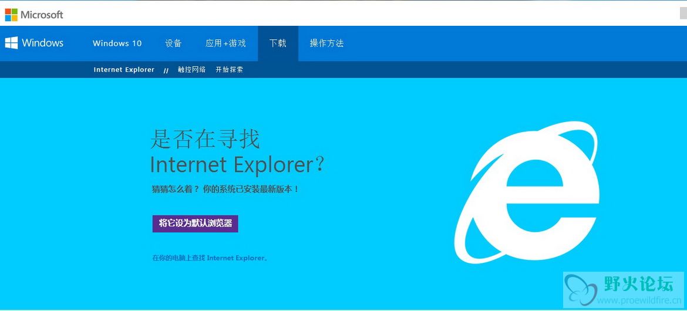This screenshot has width=687, height=311.
Task: Open the 操作方法 navigation item
Action: (x=327, y=43)
